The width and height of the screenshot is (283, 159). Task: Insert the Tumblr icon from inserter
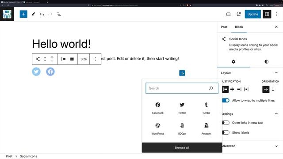point(206,108)
